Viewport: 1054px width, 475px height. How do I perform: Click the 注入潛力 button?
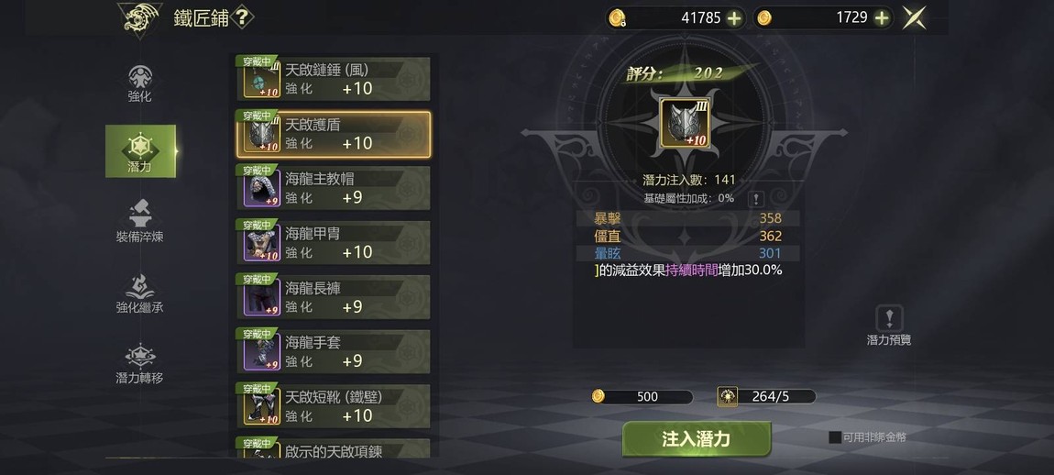click(697, 439)
